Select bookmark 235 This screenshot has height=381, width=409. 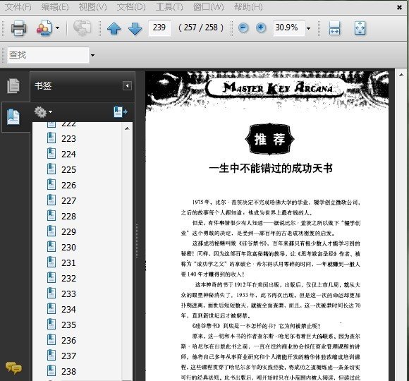[x=69, y=325]
